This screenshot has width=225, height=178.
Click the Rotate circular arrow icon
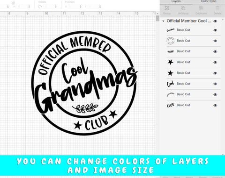(x=40, y=7)
